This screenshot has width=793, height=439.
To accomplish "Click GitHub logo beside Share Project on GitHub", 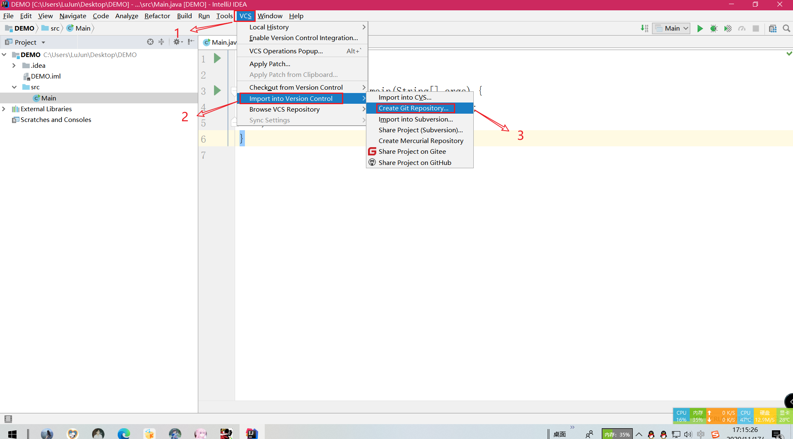I will click(x=372, y=162).
